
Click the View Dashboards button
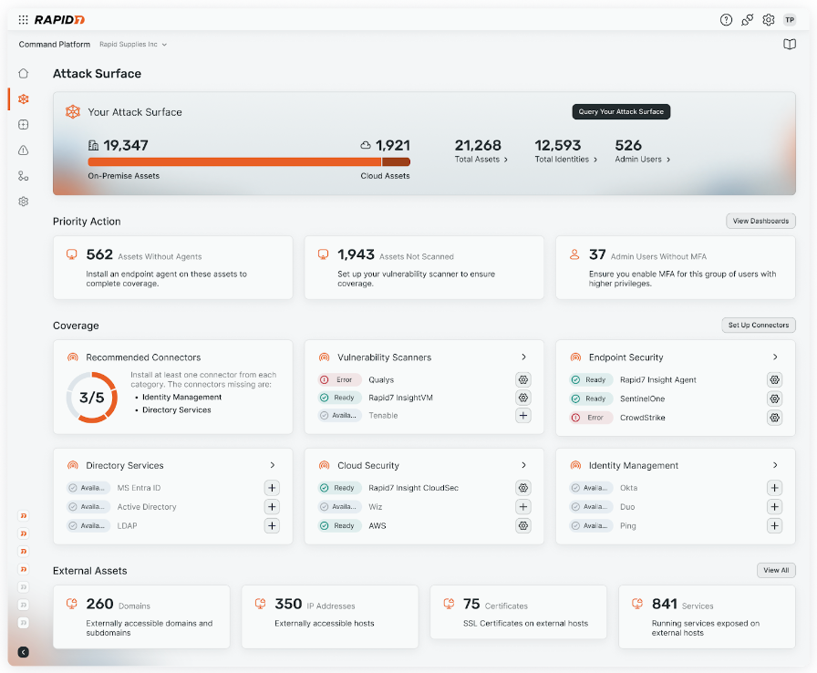[x=760, y=222]
